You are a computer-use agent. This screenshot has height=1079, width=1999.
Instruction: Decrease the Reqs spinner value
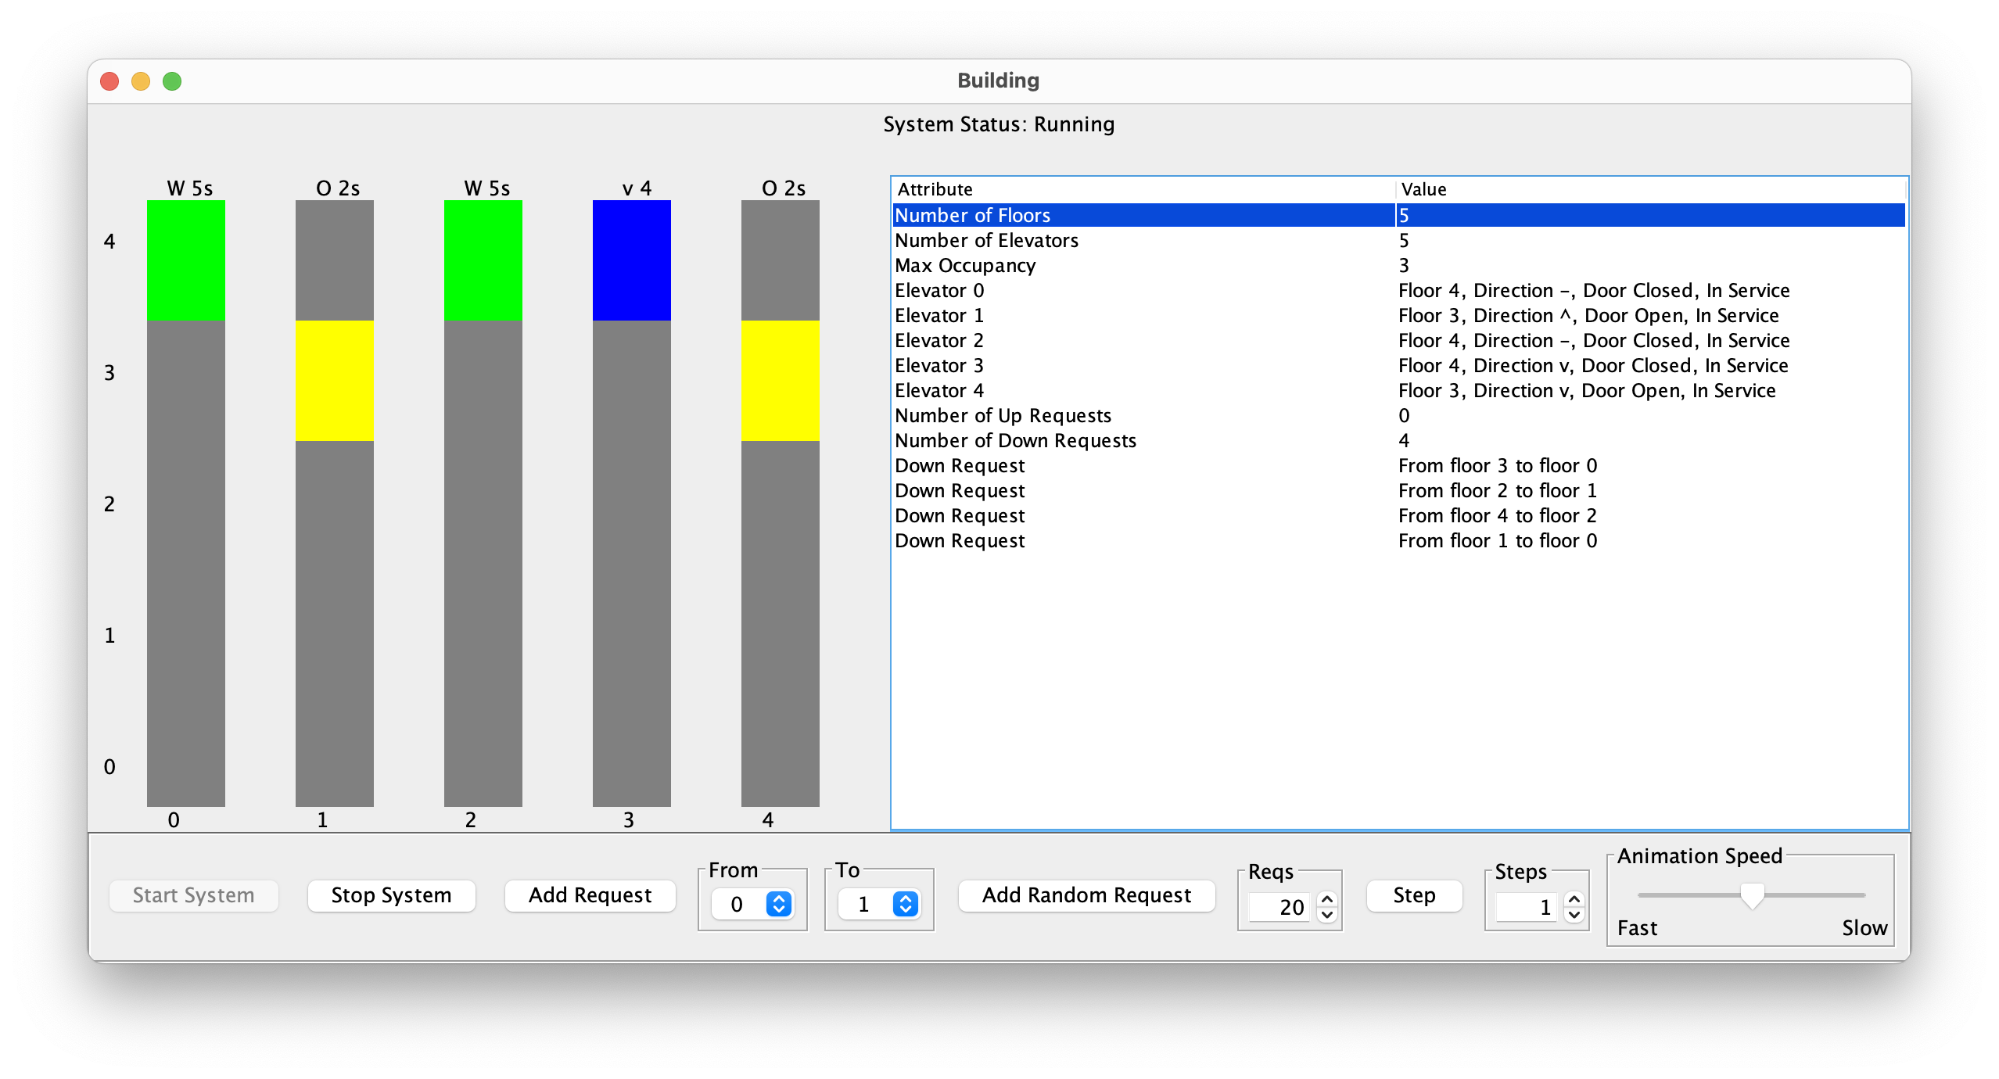1327,915
